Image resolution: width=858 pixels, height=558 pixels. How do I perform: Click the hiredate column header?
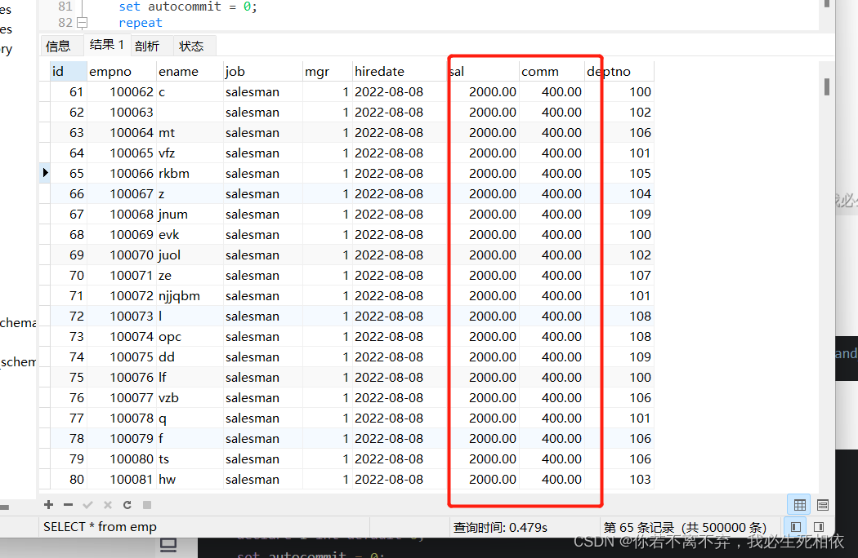pyautogui.click(x=379, y=71)
